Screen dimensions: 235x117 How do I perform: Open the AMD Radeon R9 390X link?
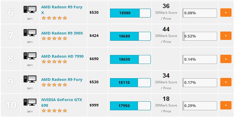pyautogui.click(x=62, y=33)
